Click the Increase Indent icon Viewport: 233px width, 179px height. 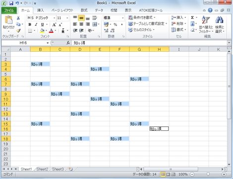pos(81,30)
